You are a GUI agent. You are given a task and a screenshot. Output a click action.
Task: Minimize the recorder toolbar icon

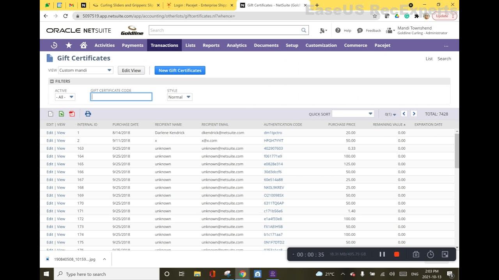point(445,254)
